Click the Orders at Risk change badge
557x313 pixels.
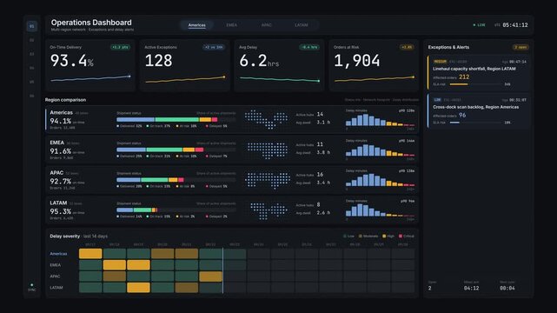(407, 47)
